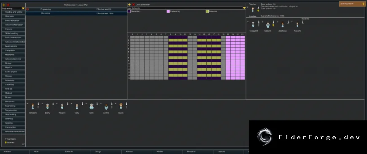The width and height of the screenshot is (367, 154).
Task: Add Ship building proficiency
Action: coord(13,114)
